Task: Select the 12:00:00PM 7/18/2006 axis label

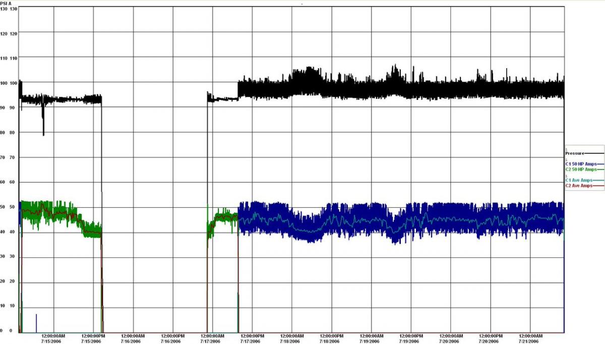Action: click(332, 338)
